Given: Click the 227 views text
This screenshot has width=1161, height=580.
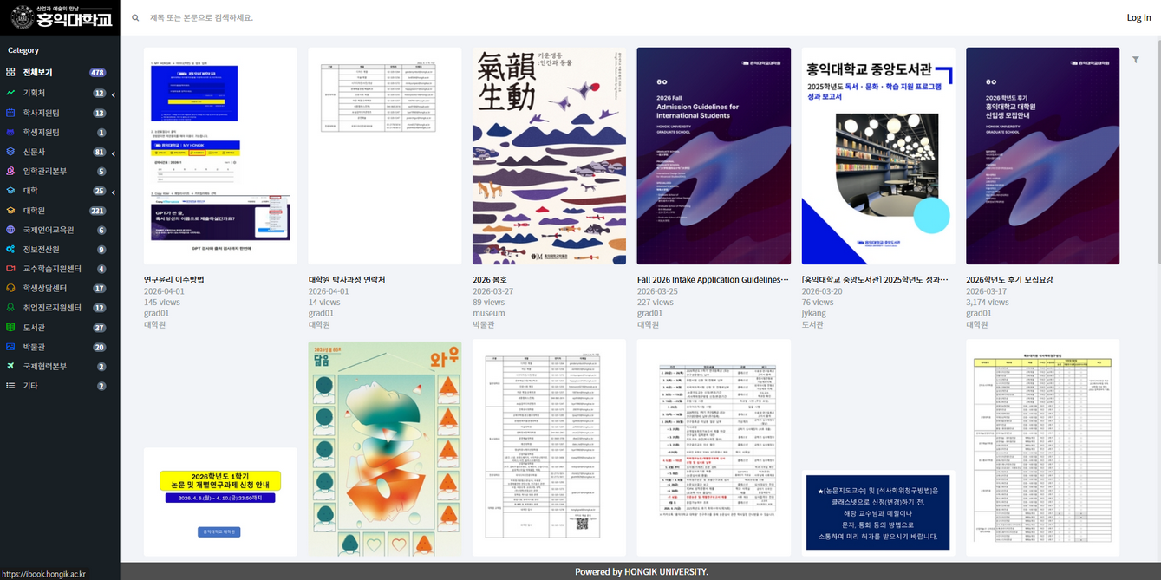Looking at the screenshot, I should (x=656, y=303).
